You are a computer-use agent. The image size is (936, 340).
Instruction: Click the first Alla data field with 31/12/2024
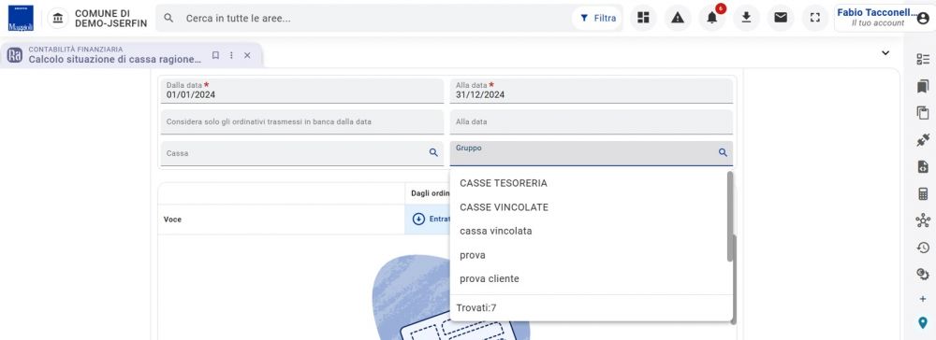tap(591, 91)
